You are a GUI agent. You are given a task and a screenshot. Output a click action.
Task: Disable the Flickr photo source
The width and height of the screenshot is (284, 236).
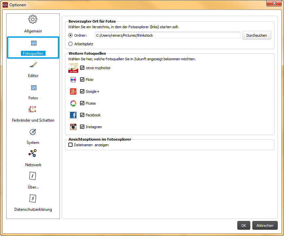coord(82,80)
